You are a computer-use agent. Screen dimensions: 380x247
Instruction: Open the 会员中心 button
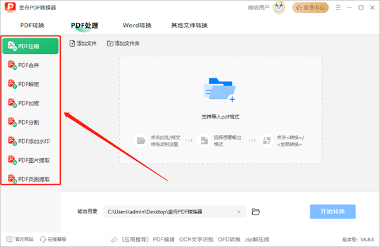(310, 8)
